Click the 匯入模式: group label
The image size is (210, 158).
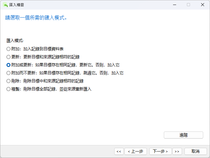(15, 40)
